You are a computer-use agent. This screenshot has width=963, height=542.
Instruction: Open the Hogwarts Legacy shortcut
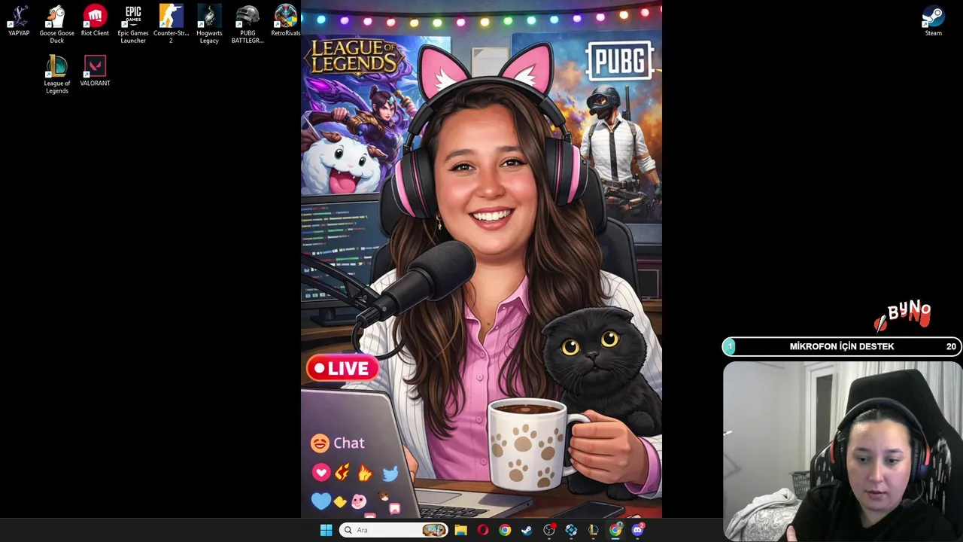tap(209, 24)
